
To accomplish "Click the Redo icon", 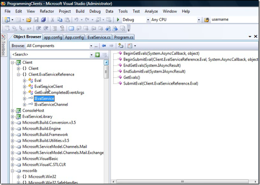I will tap(87, 20).
